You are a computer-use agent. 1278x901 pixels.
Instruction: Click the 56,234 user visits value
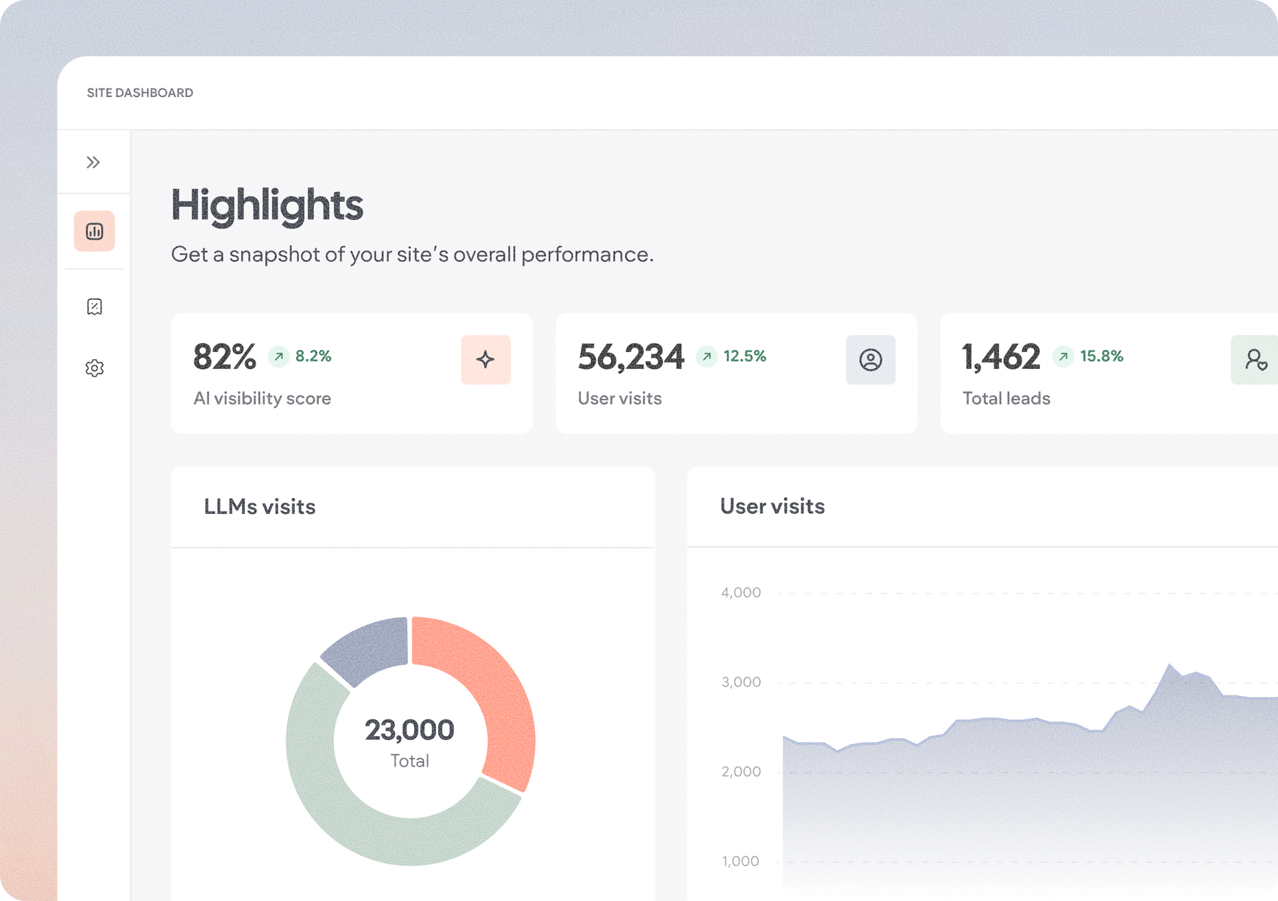631,357
